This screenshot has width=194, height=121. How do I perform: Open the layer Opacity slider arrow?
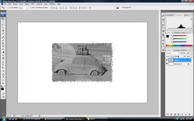(x=192, y=53)
